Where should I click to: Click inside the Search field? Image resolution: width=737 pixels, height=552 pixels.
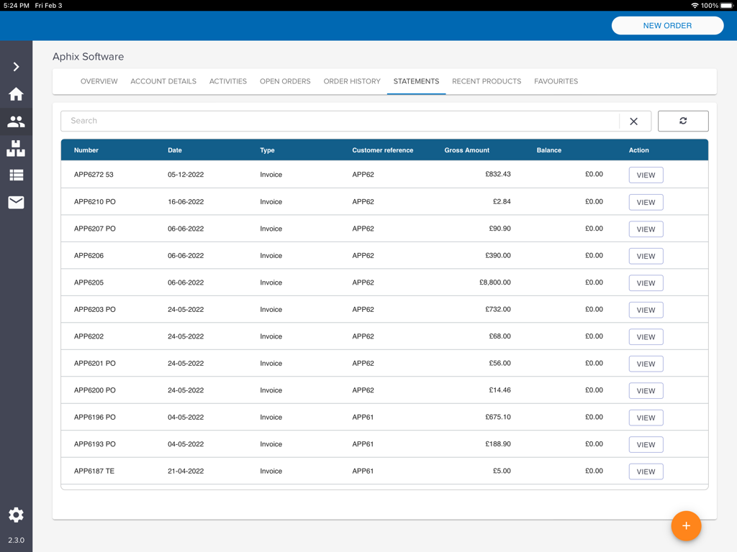[288, 121]
